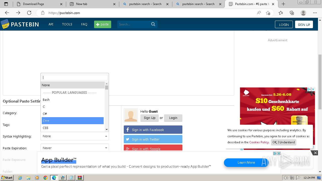Click the Pastebin logo icon
This screenshot has width=322, height=181.
5,24
